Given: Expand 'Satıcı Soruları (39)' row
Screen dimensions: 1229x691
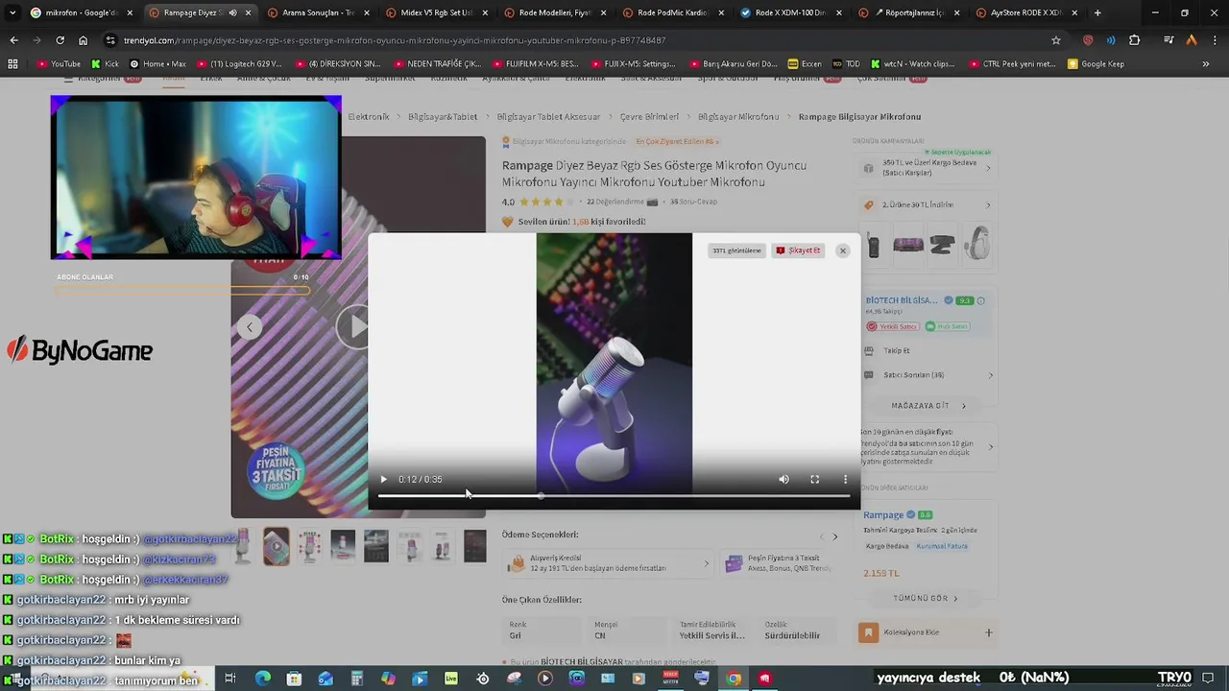Looking at the screenshot, I should (928, 375).
